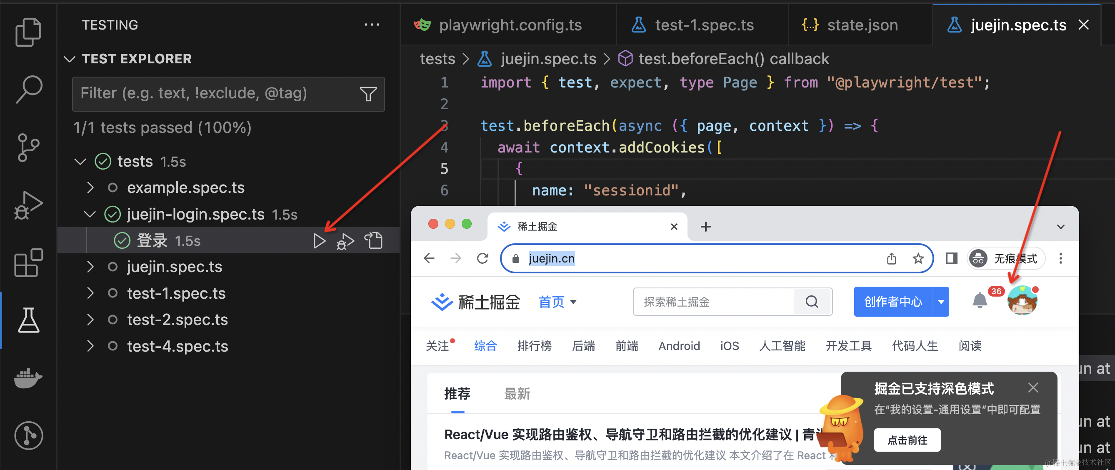The image size is (1115, 470).
Task: Open the 首页 dropdown on juejin
Action: [557, 302]
